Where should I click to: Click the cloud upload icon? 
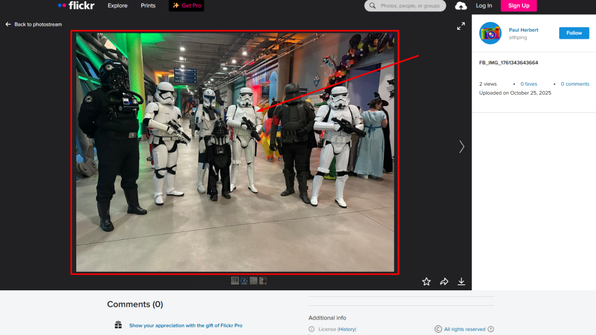461,6
